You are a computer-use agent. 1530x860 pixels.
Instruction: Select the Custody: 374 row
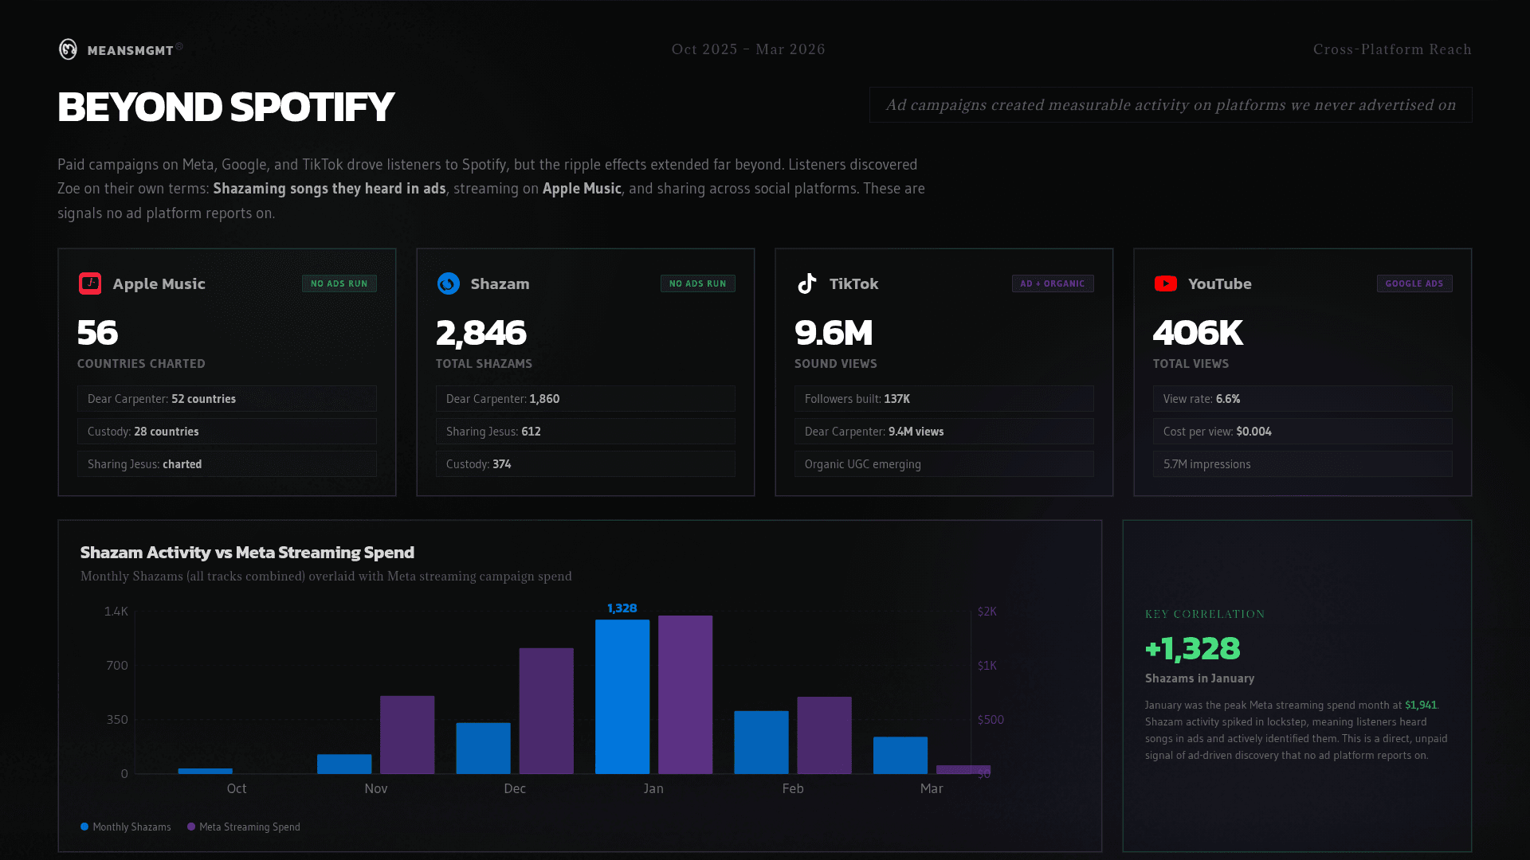(x=586, y=464)
